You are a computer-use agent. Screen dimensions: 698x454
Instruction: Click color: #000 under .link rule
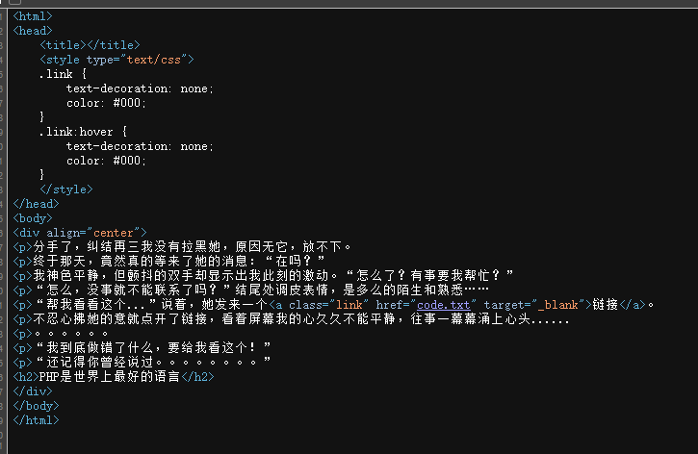(106, 103)
